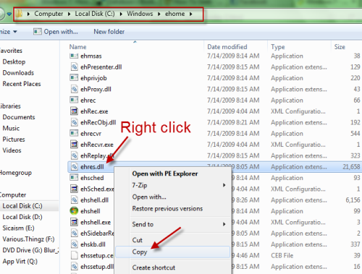Click Computer in the address breadcrumb

pyautogui.click(x=49, y=14)
